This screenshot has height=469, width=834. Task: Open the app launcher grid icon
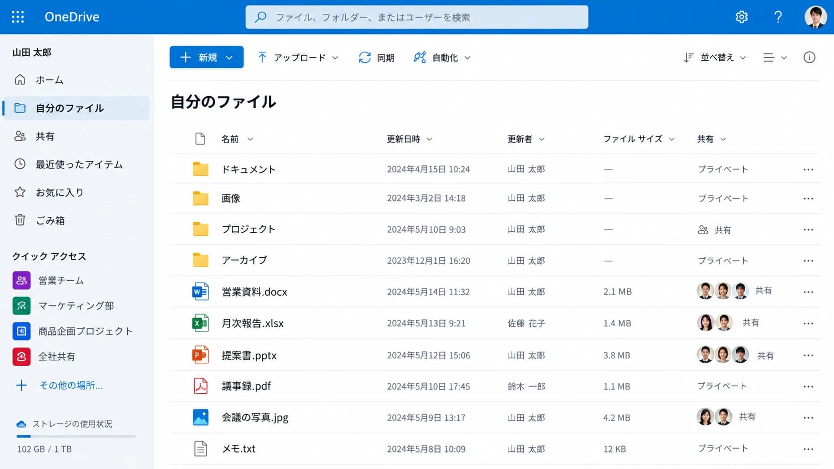18,17
